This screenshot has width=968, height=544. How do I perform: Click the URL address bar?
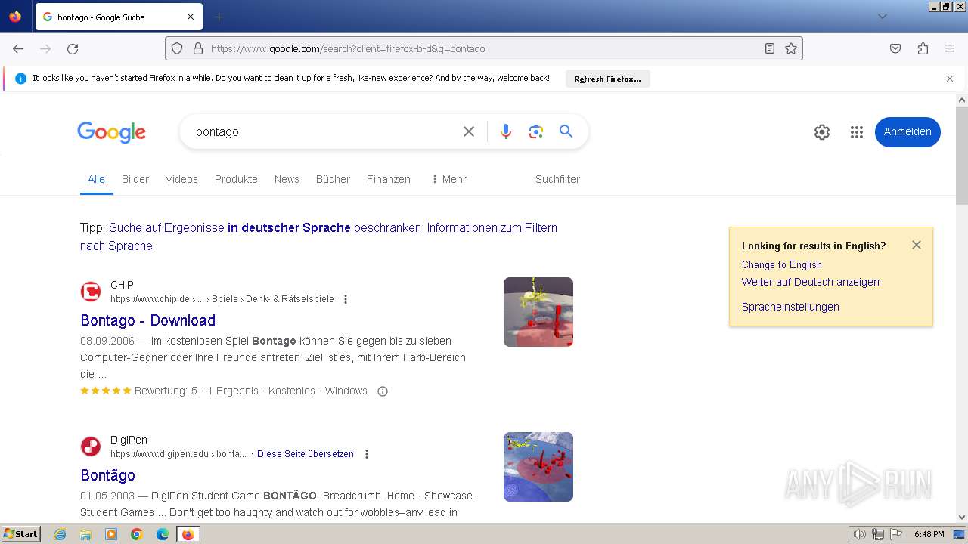(x=484, y=48)
